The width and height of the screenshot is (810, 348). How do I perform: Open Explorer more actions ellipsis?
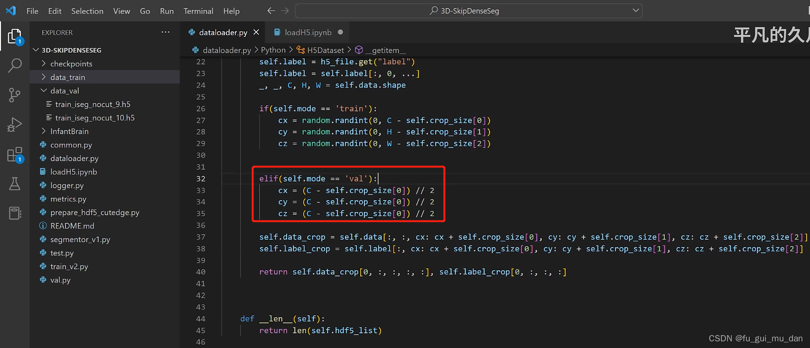(165, 32)
